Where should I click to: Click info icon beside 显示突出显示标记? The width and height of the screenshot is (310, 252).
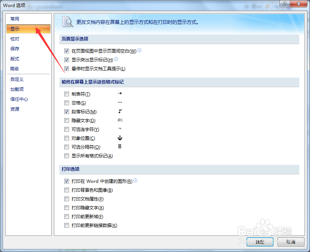(116, 59)
